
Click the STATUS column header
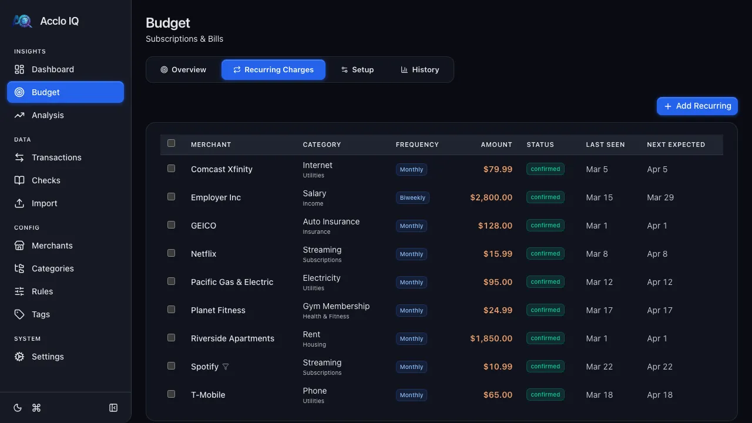coord(540,145)
